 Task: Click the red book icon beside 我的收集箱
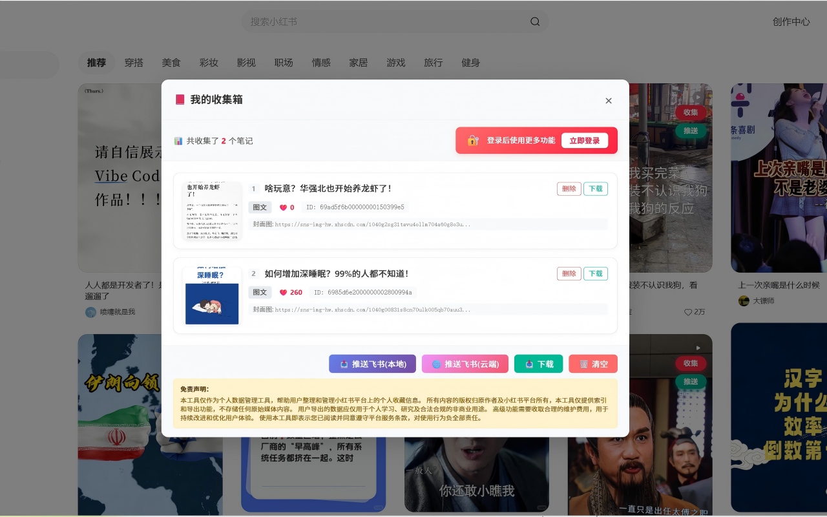pos(180,100)
